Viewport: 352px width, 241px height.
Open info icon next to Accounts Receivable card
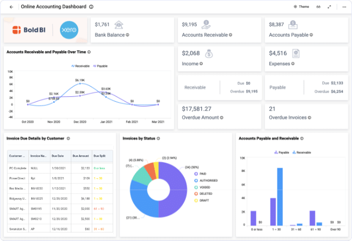(x=231, y=35)
